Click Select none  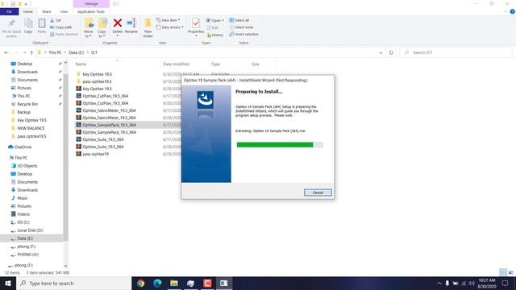pos(241,27)
